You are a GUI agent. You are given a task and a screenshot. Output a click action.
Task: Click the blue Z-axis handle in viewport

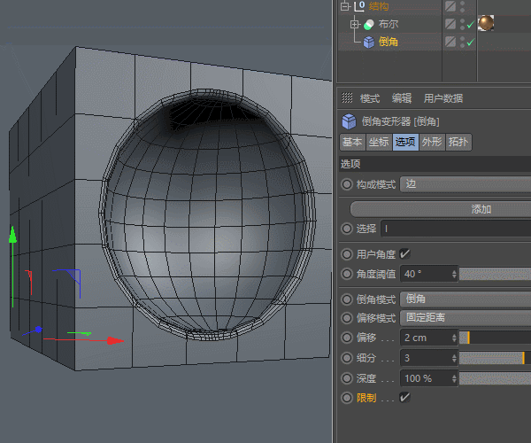(x=39, y=329)
